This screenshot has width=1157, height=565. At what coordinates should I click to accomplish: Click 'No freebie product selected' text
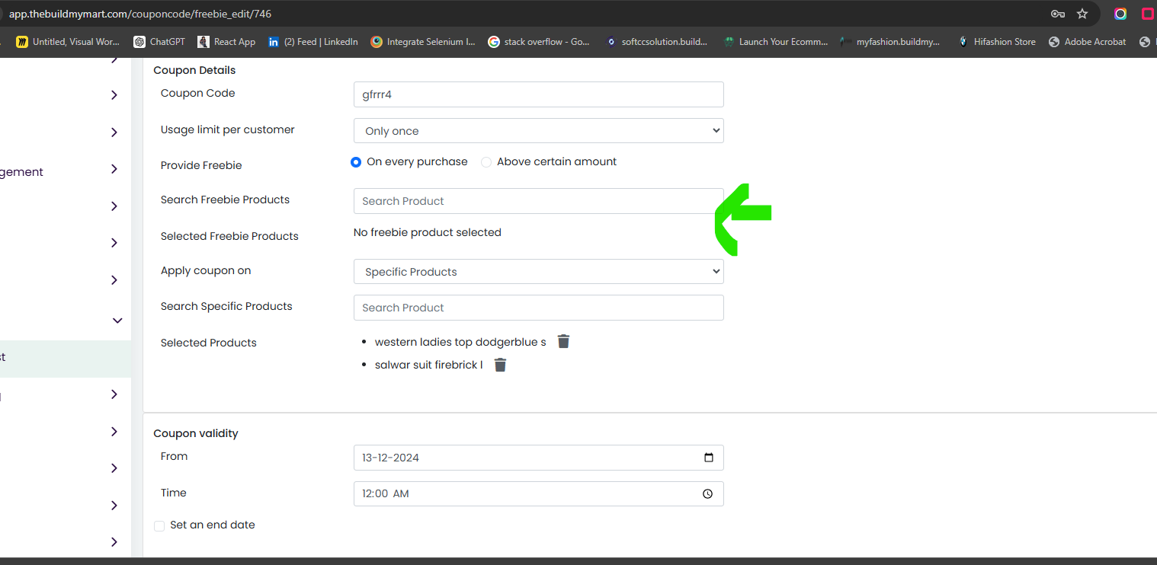tap(428, 232)
